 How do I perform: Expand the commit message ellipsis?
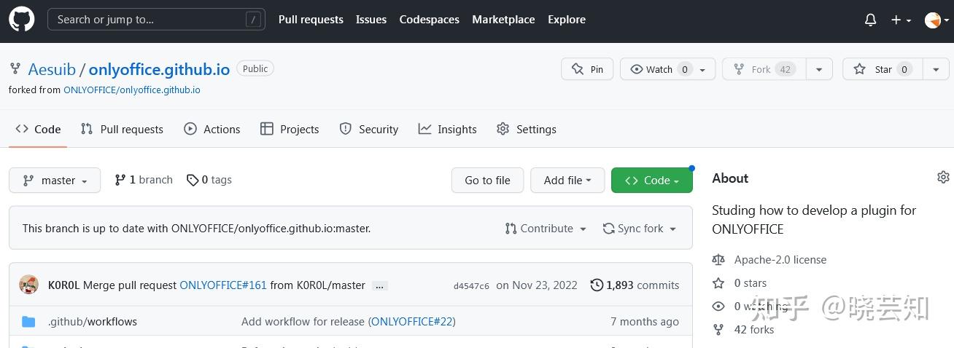click(x=379, y=285)
